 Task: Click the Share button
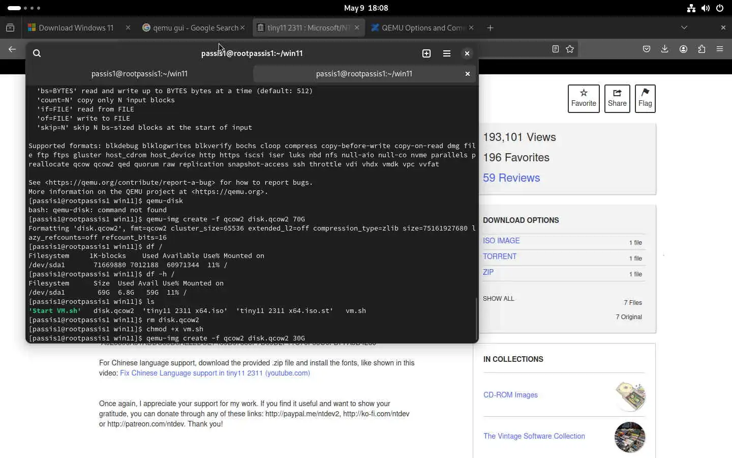pos(617,98)
